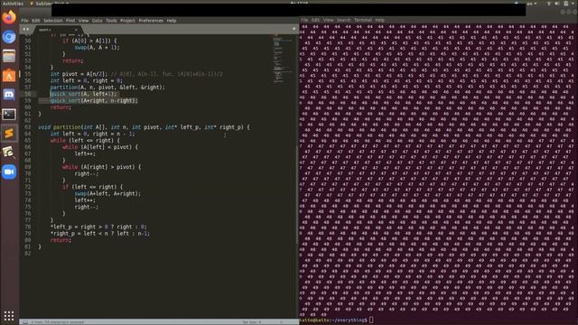Viewport: 578px width, 325px height.
Task: Click the 'quick_sort(A, left+1);' line
Action: [83, 94]
